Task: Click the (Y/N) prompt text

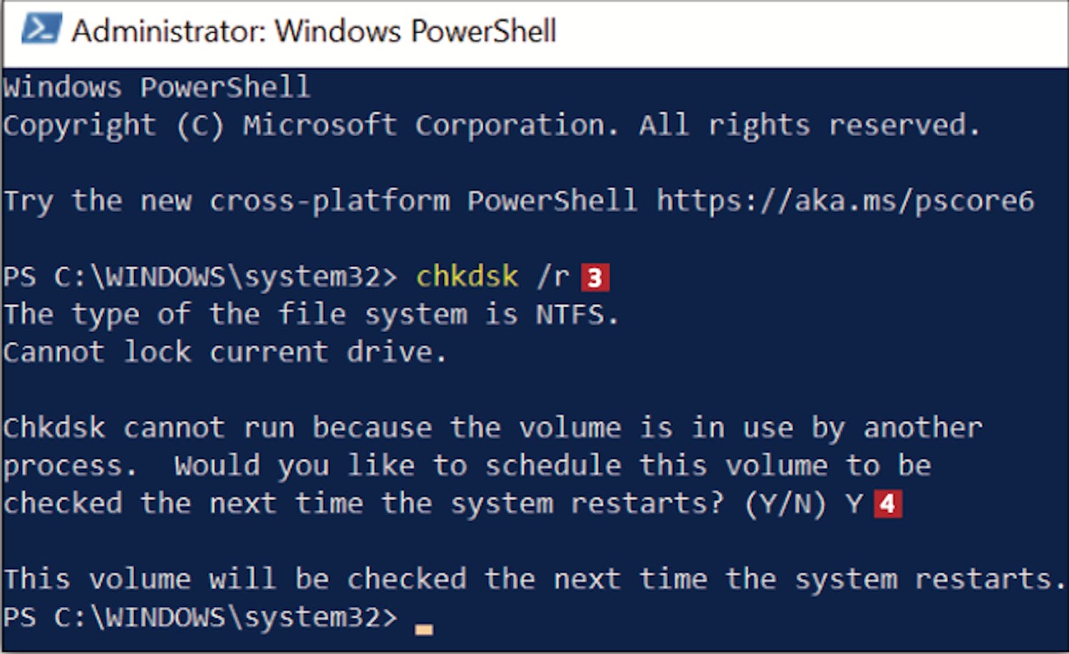Action: 785,504
